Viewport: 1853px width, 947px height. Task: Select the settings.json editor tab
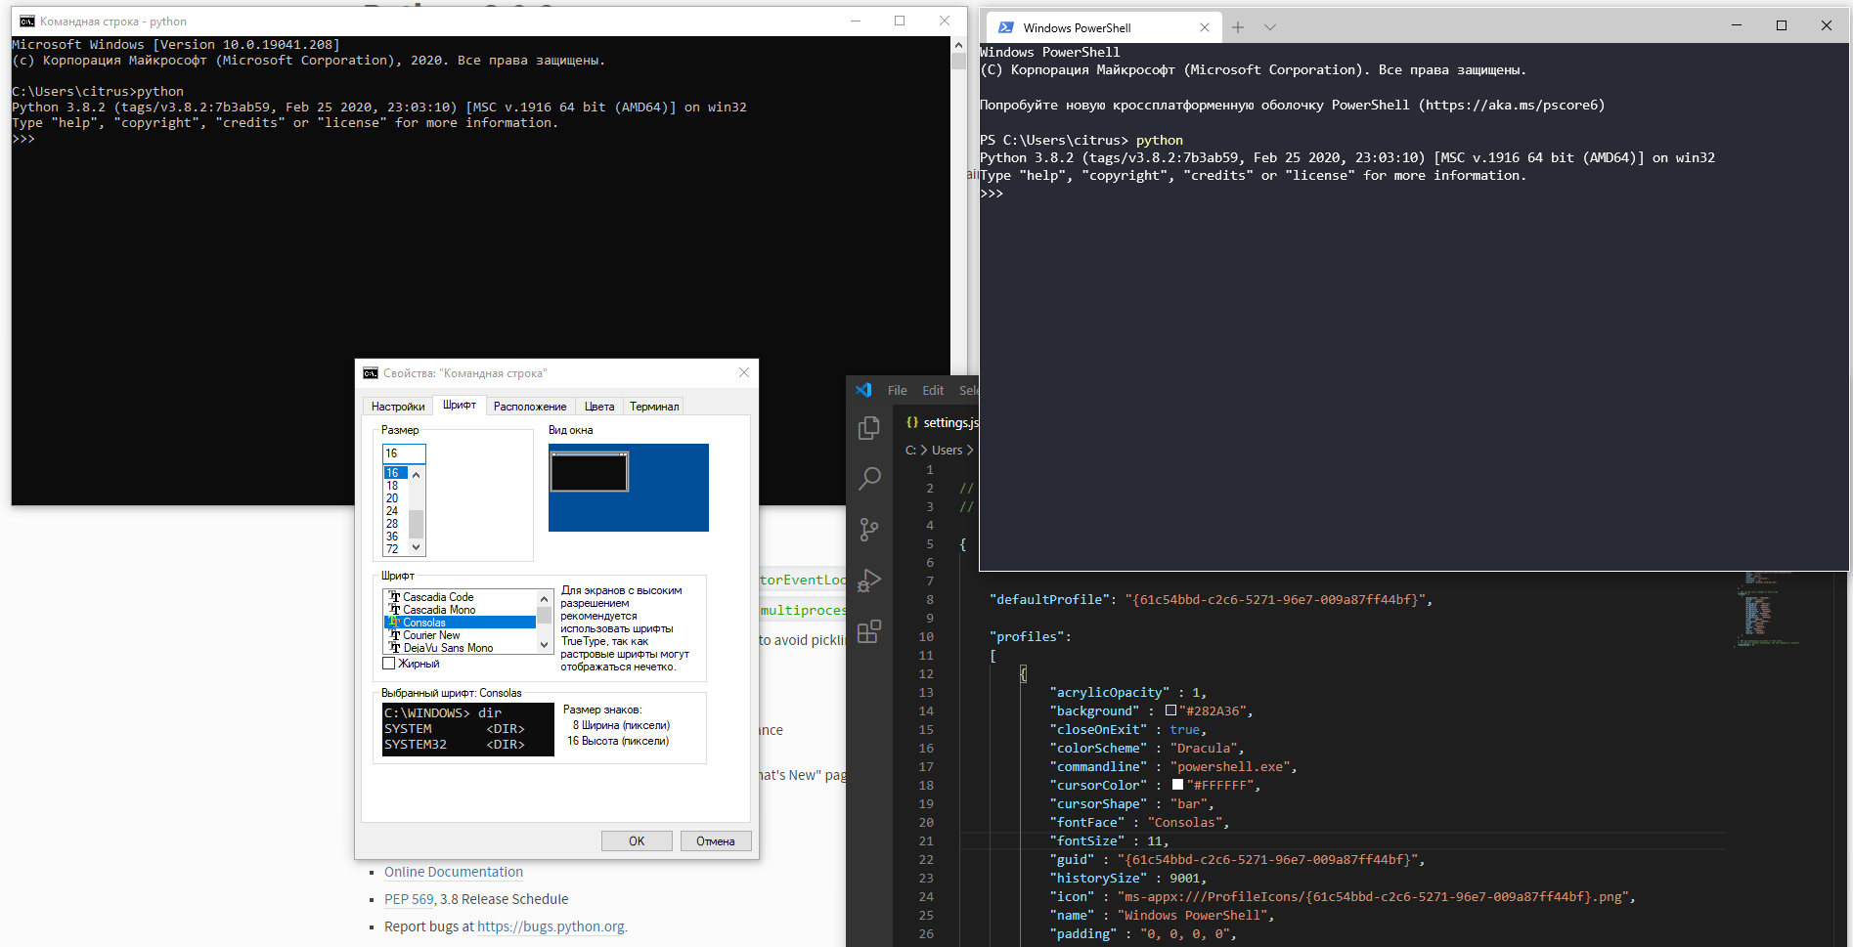point(941,422)
